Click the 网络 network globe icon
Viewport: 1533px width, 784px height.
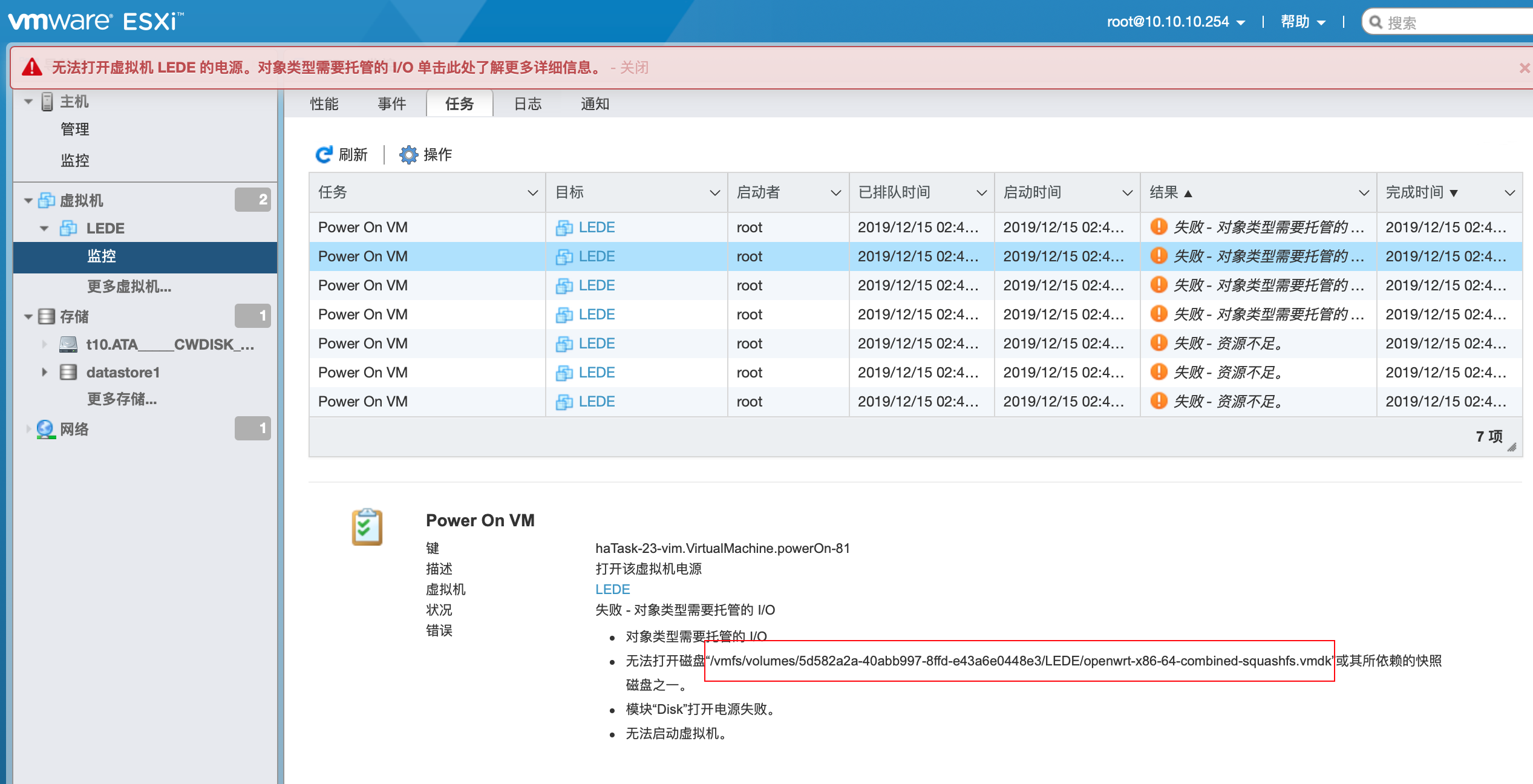click(46, 429)
